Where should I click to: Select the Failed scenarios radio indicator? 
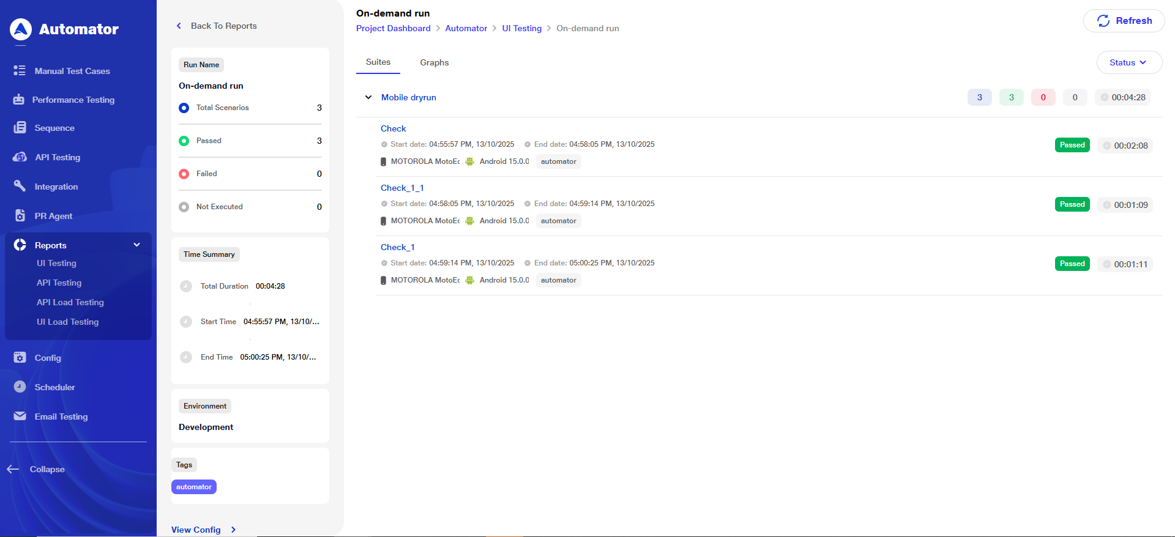(184, 174)
